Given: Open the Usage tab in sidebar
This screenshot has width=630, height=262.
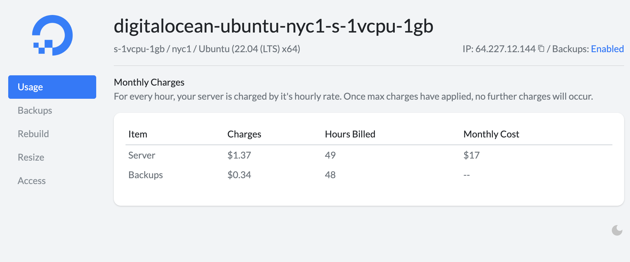Looking at the screenshot, I should pos(52,87).
